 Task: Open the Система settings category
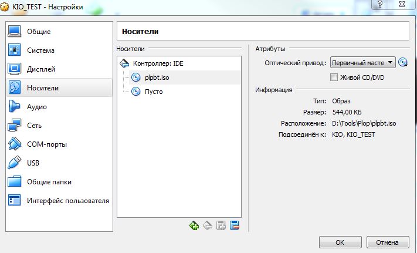click(40, 50)
